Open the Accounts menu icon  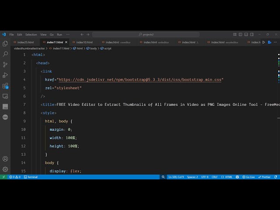click(x=5, y=159)
